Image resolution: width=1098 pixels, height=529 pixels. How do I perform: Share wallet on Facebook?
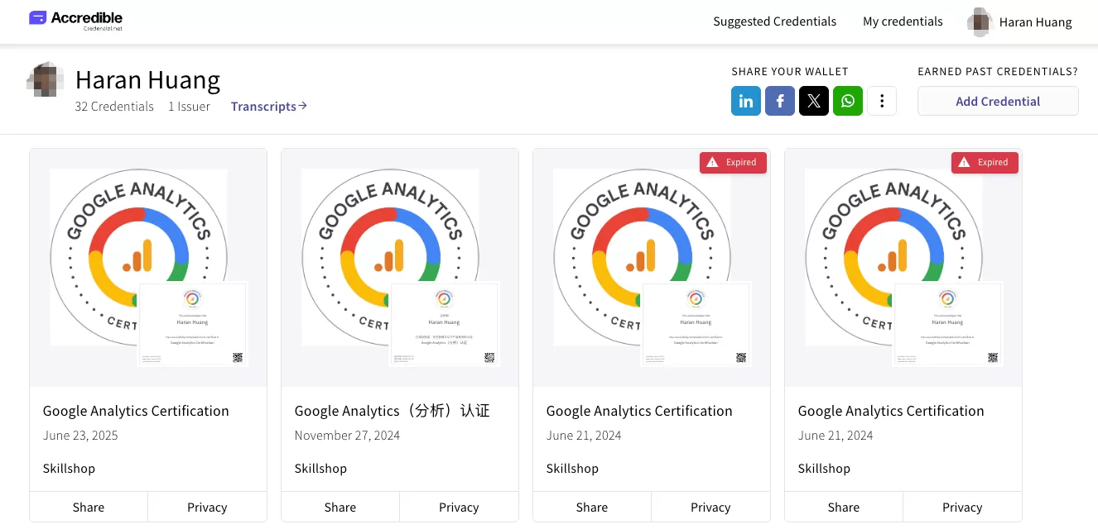780,101
